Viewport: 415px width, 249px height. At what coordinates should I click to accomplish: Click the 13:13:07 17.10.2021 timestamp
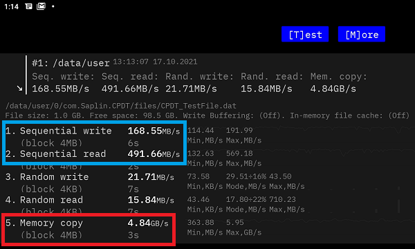(155, 62)
